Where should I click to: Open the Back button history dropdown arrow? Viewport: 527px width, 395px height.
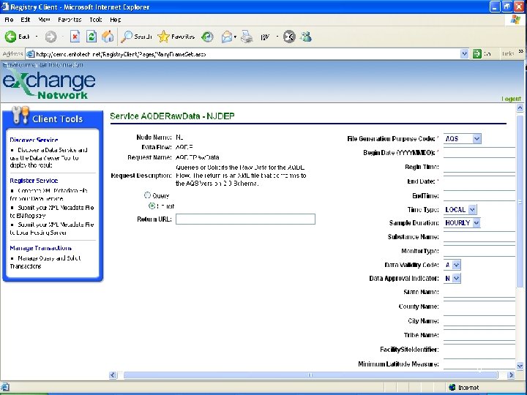point(37,37)
